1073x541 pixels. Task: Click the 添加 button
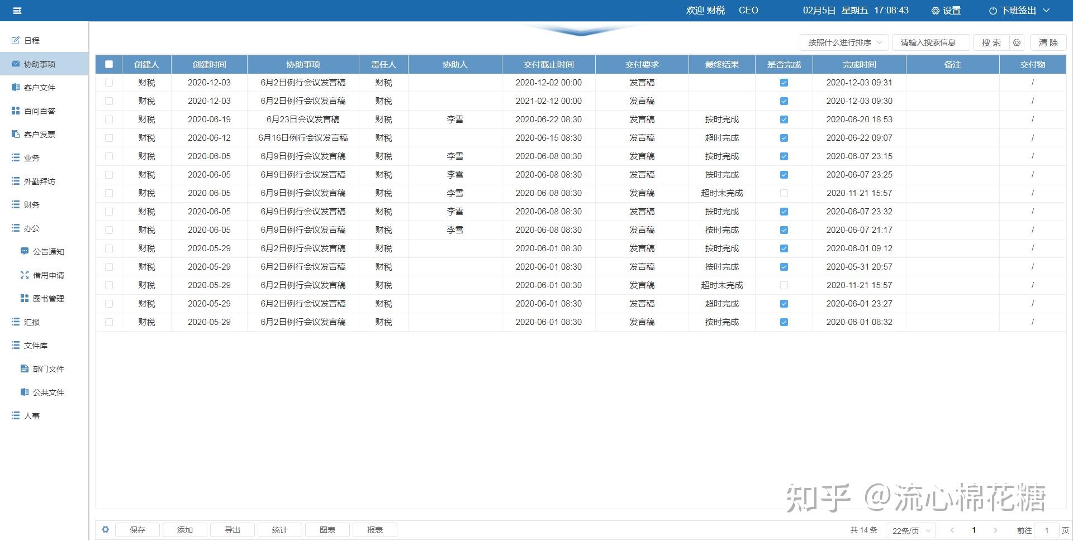coord(185,530)
